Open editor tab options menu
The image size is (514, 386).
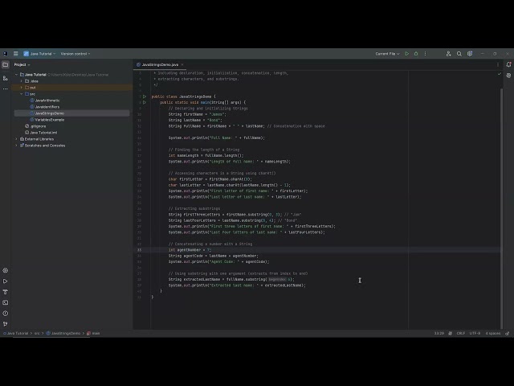pyautogui.click(x=498, y=64)
